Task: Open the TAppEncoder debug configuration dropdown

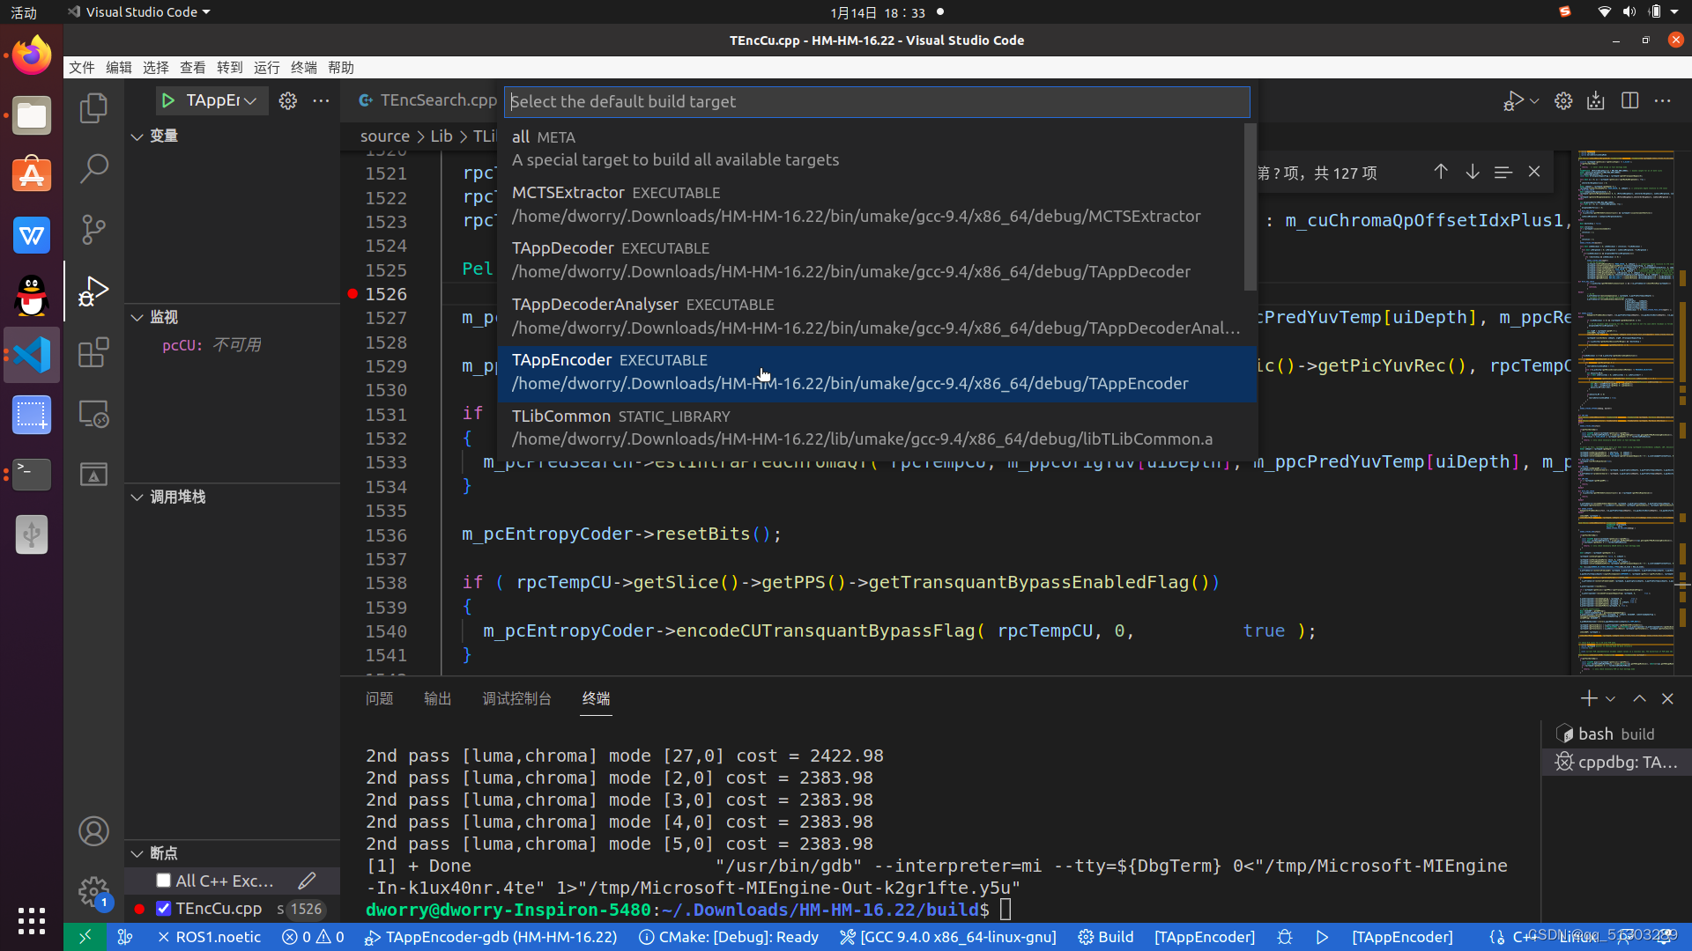Action: tap(220, 100)
